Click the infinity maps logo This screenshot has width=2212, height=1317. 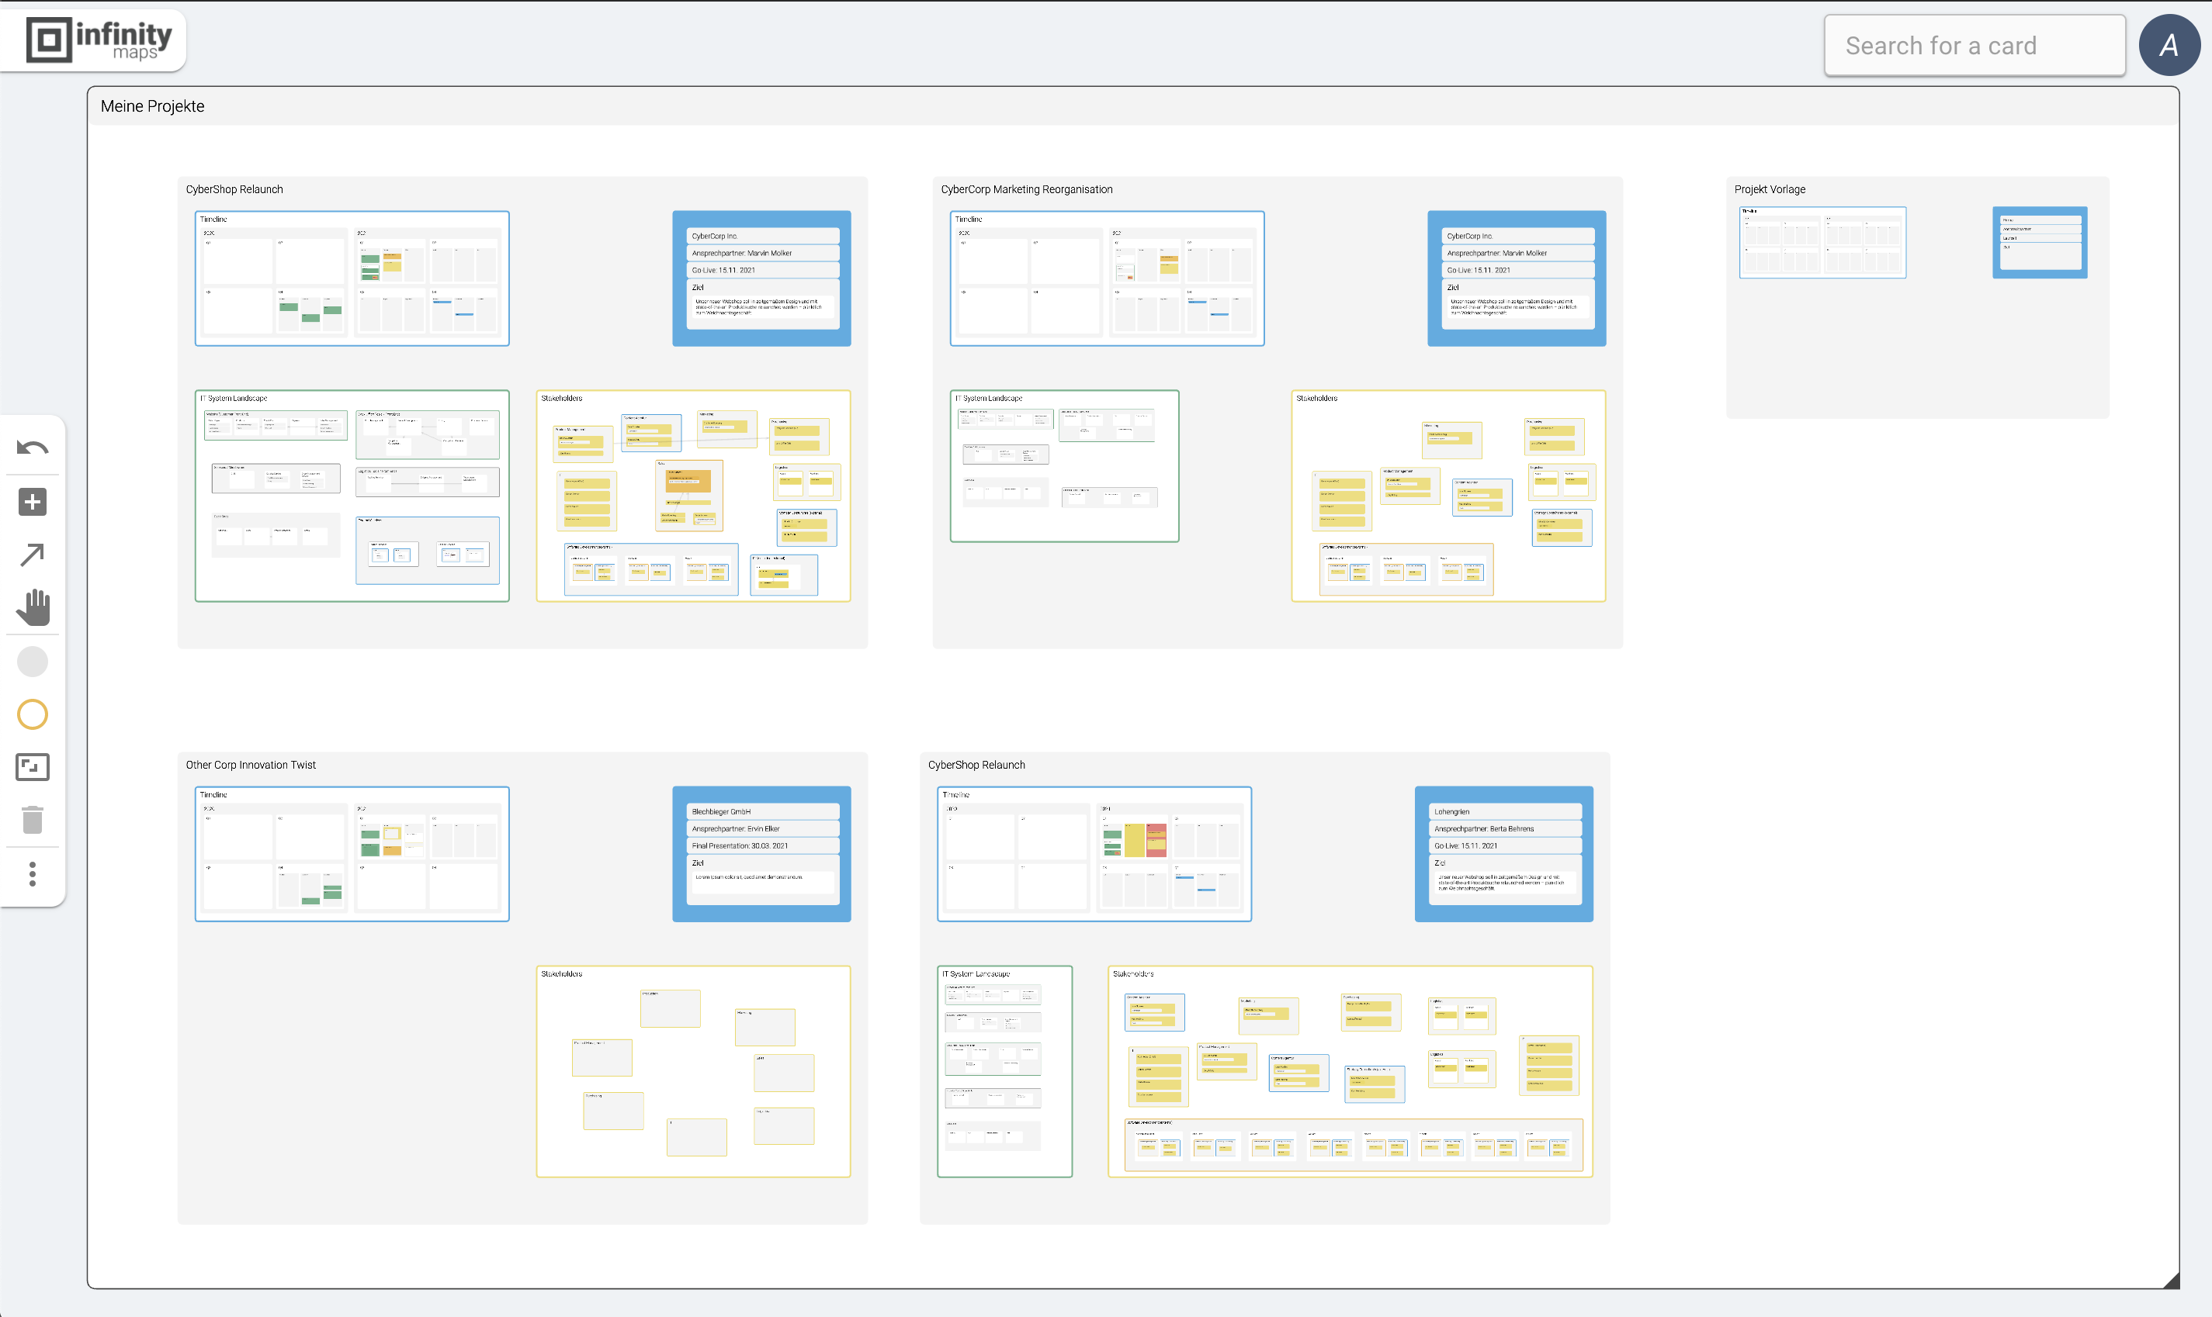click(x=99, y=39)
